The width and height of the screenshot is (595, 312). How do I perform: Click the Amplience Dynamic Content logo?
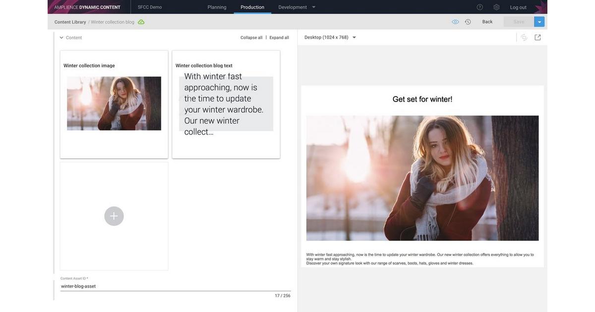(87, 7)
